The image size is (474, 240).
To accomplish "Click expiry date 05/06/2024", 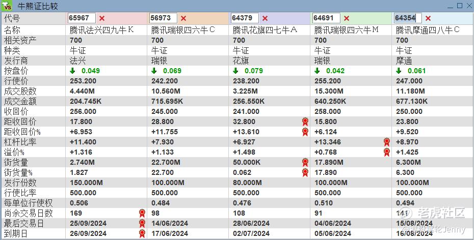I will click(x=333, y=234).
